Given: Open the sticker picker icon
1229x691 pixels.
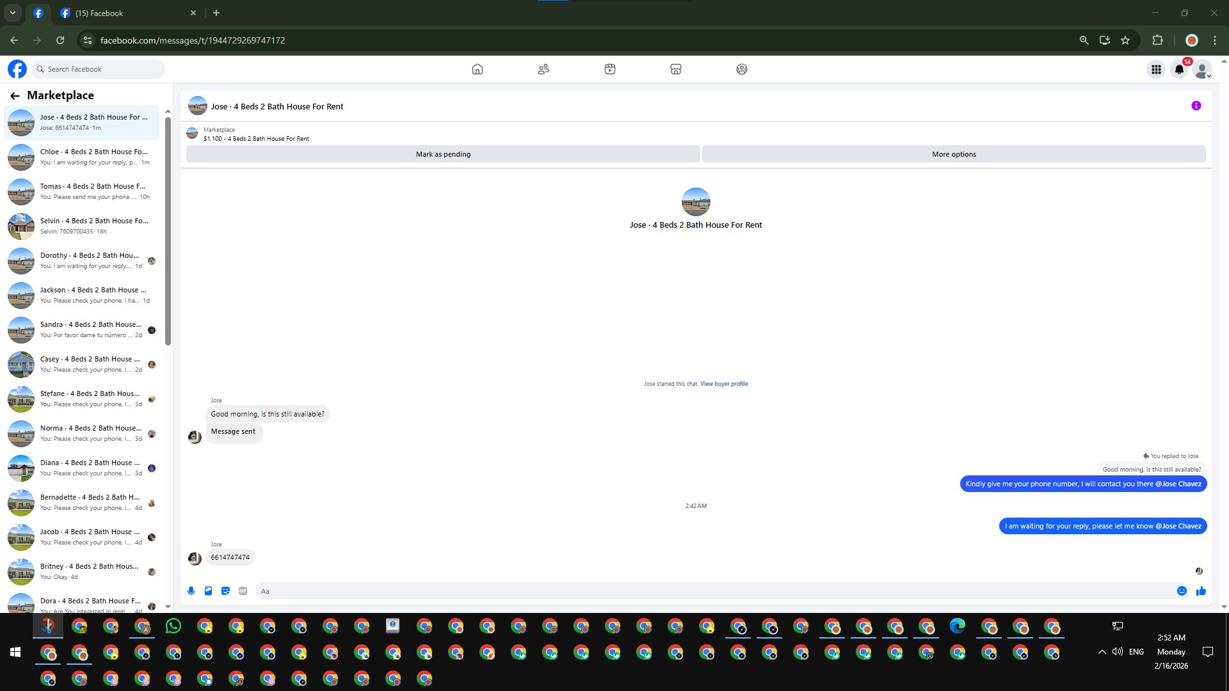Looking at the screenshot, I should coord(225,591).
